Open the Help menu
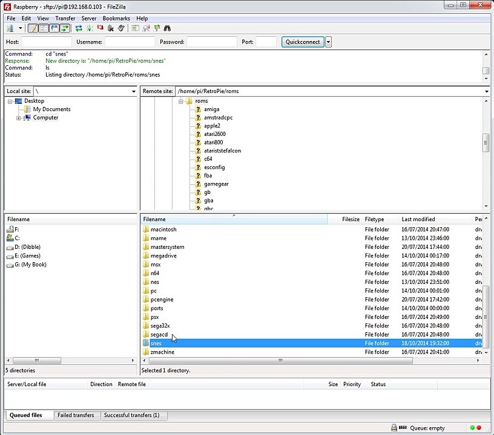 [x=142, y=18]
